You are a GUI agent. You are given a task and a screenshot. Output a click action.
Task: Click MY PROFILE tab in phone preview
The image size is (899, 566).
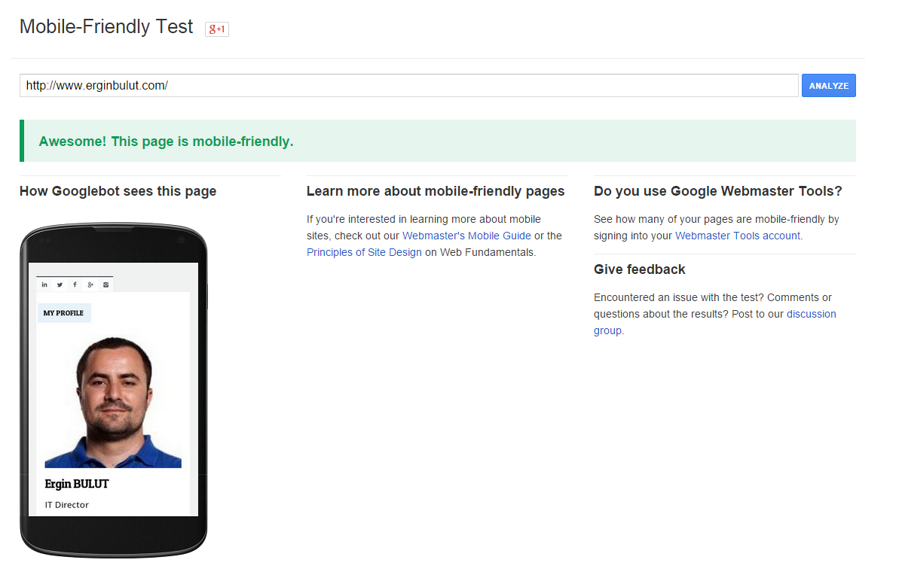click(63, 313)
